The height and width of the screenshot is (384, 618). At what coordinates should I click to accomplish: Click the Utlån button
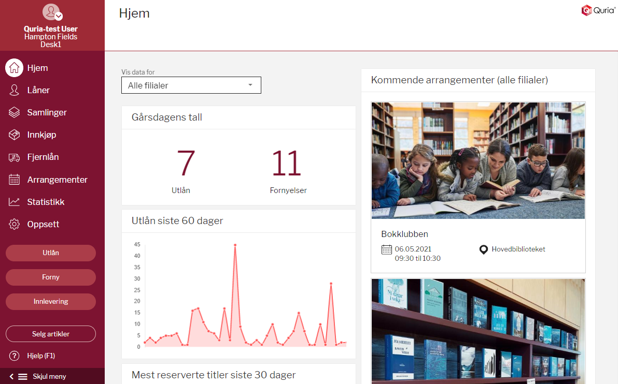tap(51, 253)
